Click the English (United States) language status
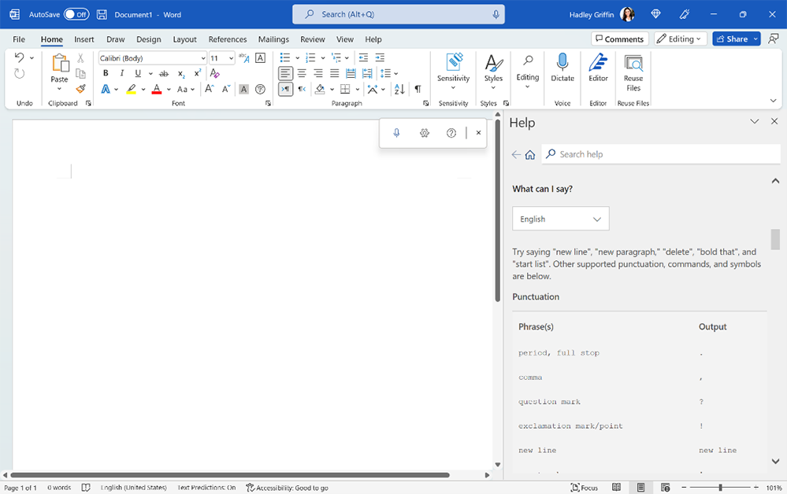Screen dimensions: 787x494 pyautogui.click(x=133, y=488)
